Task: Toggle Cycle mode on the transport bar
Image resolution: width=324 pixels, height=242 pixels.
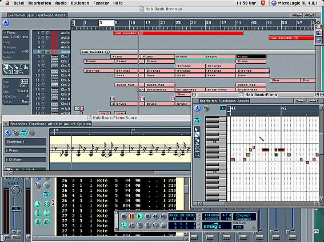Action: (x=124, y=225)
